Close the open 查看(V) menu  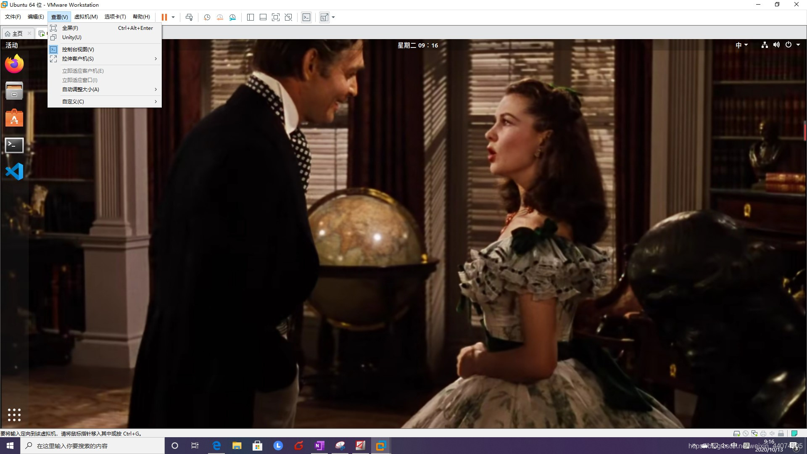click(59, 17)
